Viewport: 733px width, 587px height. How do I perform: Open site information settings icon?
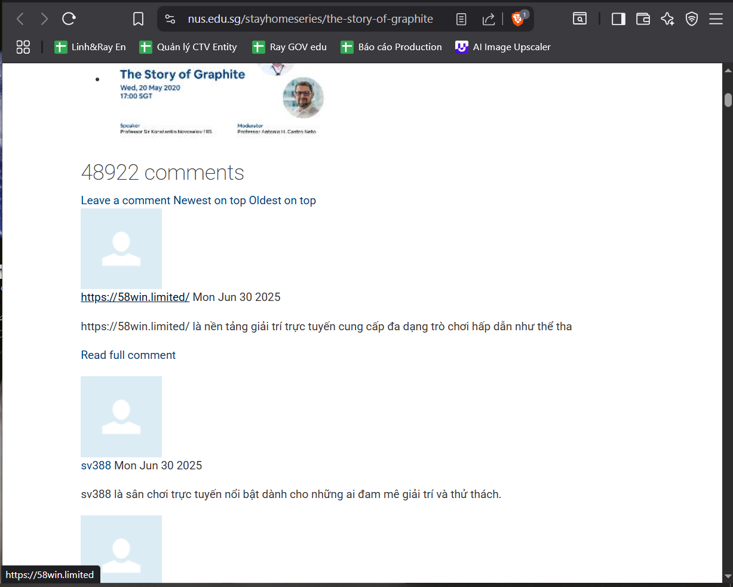(170, 19)
